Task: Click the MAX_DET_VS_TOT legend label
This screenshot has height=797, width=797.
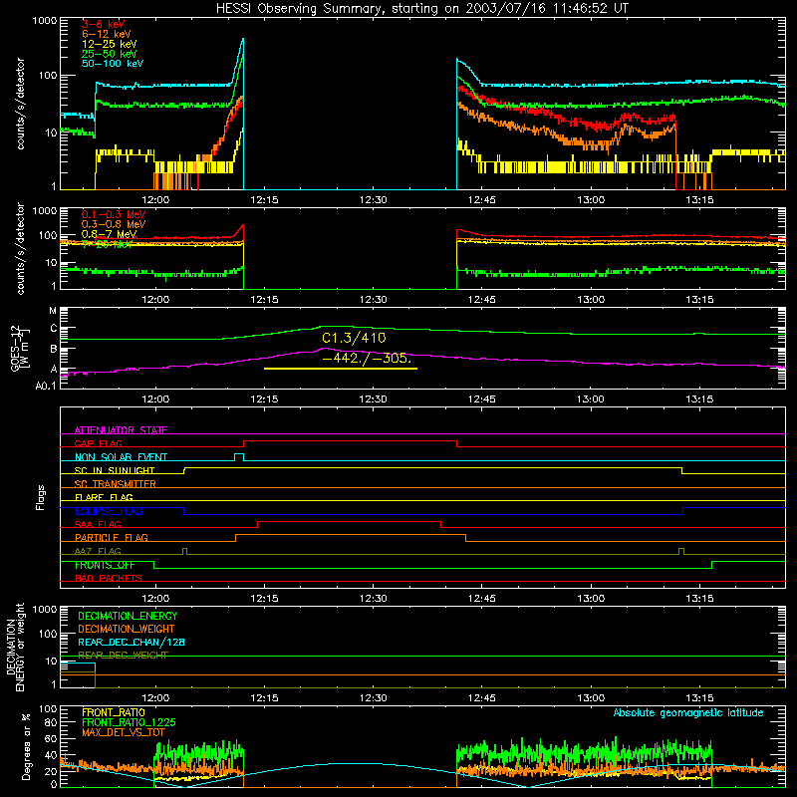Action: click(x=124, y=732)
